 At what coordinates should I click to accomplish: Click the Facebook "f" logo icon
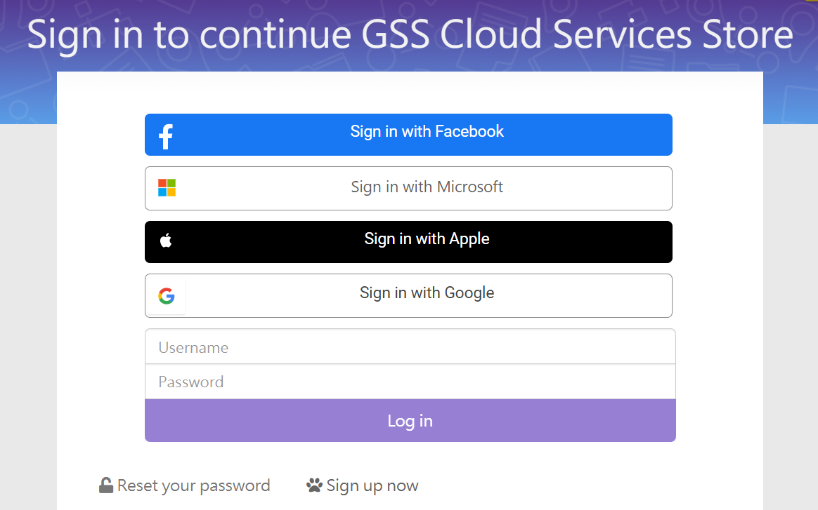coord(166,136)
